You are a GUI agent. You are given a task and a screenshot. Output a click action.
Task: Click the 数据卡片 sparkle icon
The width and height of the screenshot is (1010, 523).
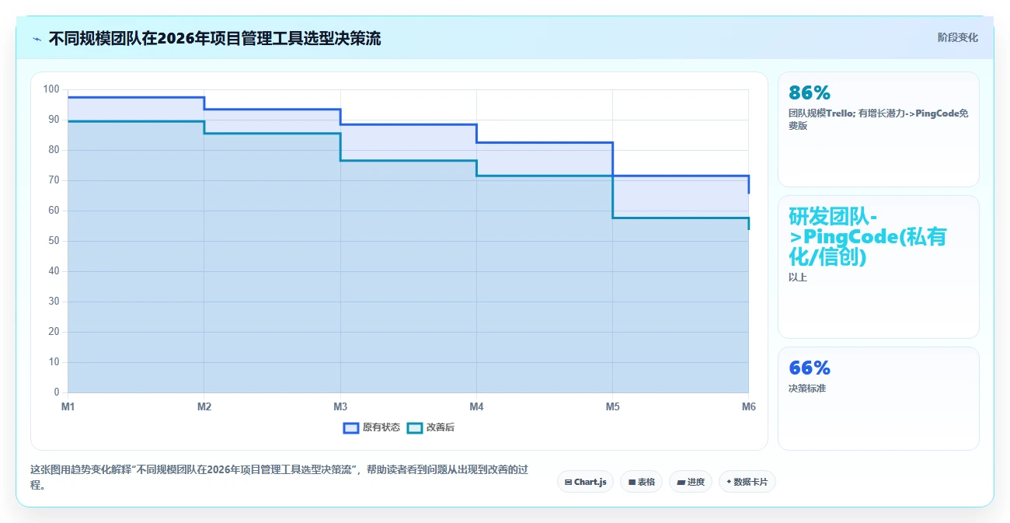point(729,482)
